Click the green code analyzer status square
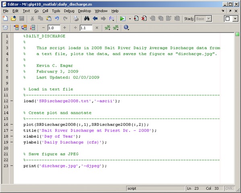Screen dimensions: 241x193 pyautogui.click(x=237, y=34)
